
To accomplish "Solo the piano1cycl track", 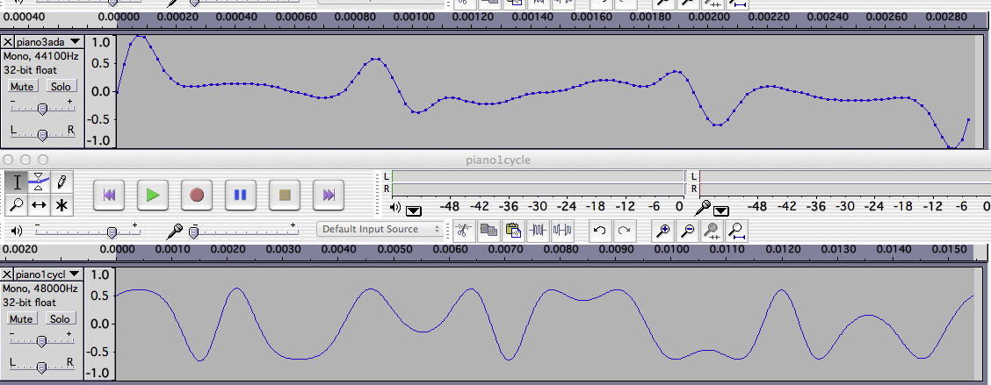I will (61, 318).
